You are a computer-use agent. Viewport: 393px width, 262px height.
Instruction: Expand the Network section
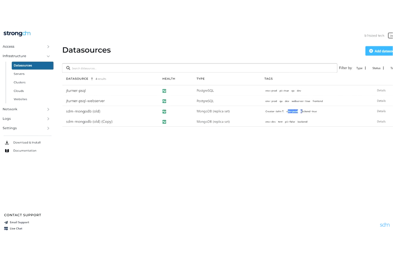click(48, 109)
